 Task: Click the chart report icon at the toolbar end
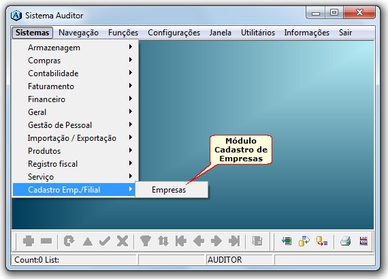[x=363, y=241]
